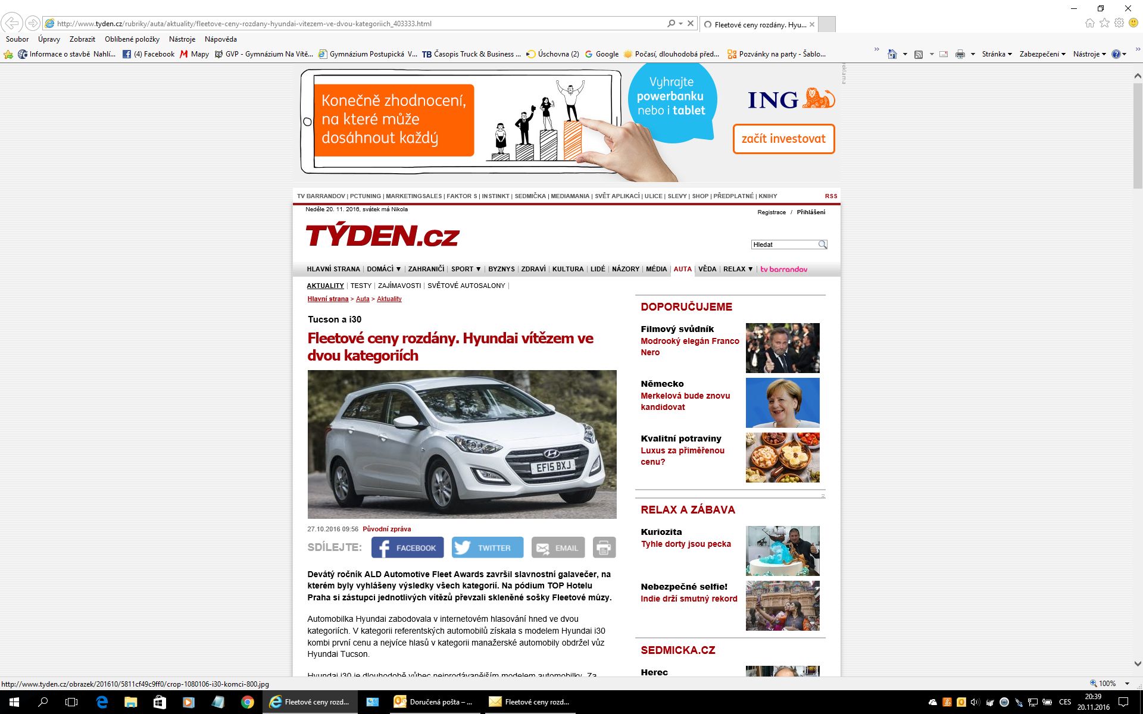Open the Tyhle dorty jsou pecka link
This screenshot has width=1143, height=714.
[686, 544]
